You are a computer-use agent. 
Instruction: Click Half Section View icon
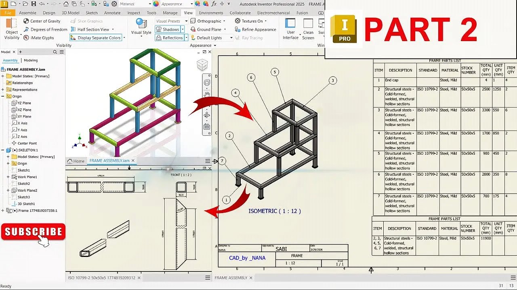[74, 29]
